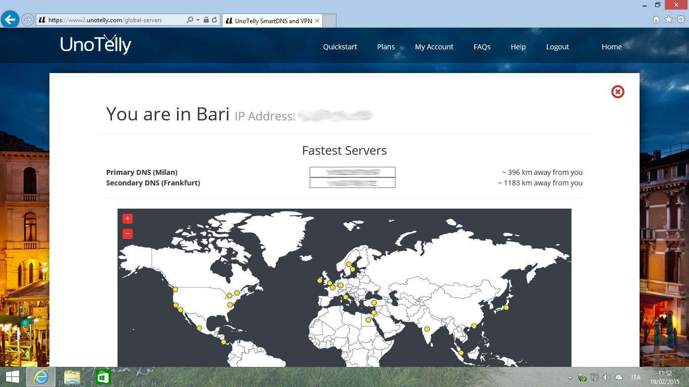The width and height of the screenshot is (689, 387).
Task: Click the ITA language indicator
Action: tap(636, 377)
